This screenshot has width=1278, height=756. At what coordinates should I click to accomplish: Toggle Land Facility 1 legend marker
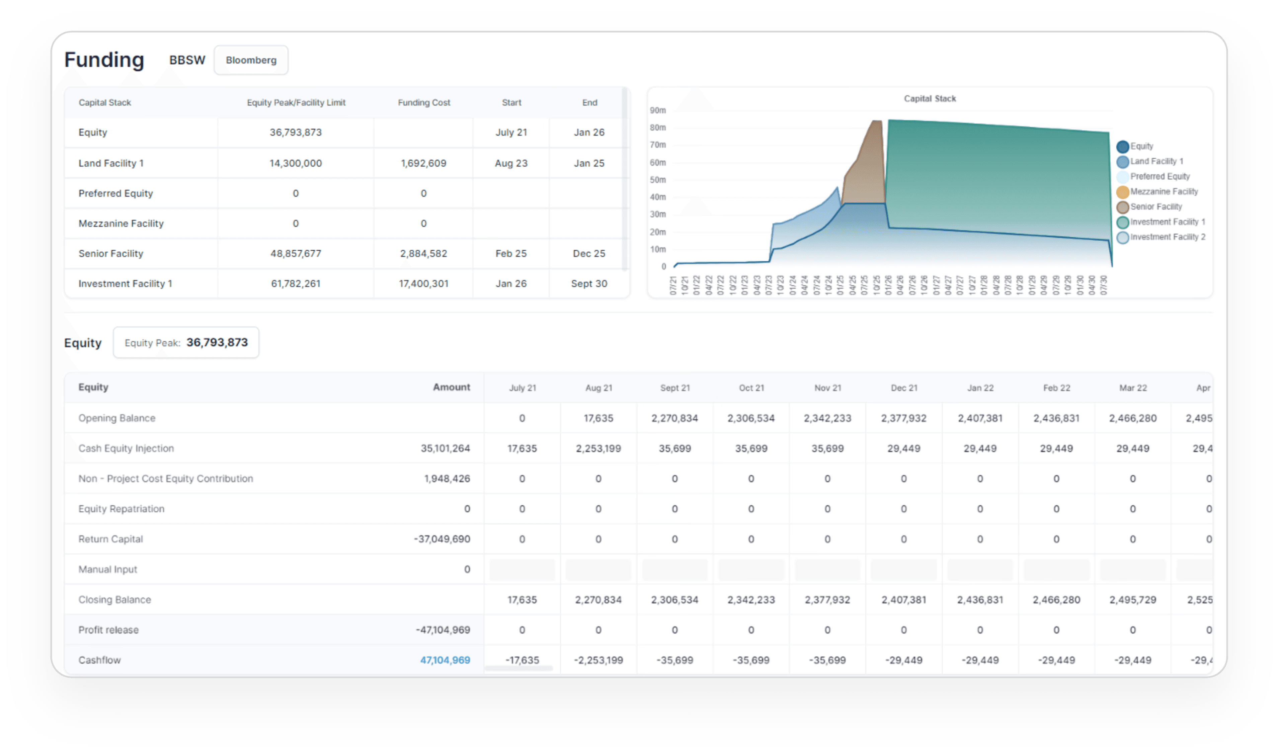1122,162
